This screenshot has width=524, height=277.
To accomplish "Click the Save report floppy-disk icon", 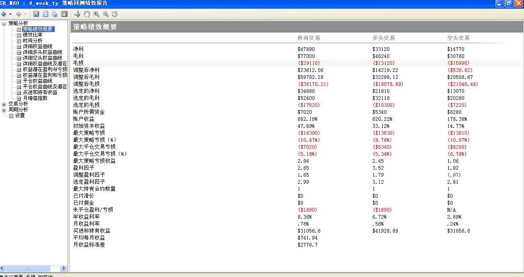I will pos(36,14).
